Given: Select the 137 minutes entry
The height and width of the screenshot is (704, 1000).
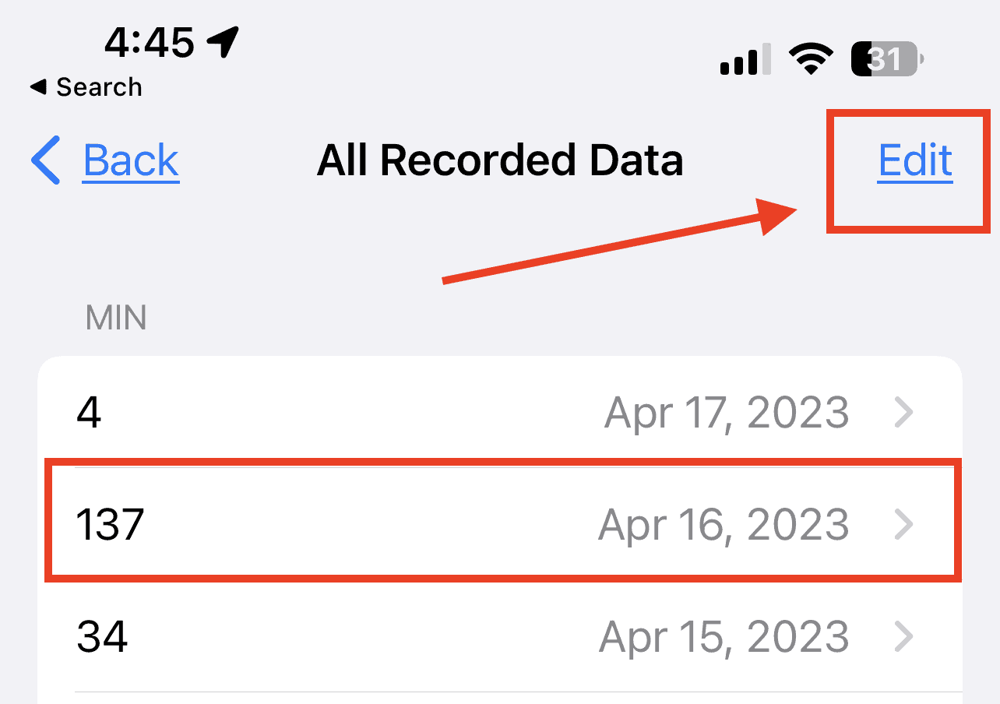Looking at the screenshot, I should coord(110,525).
